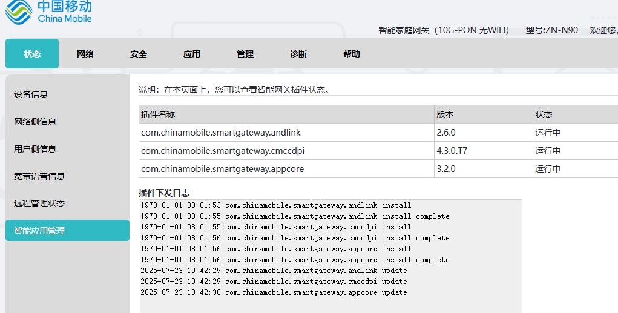Screen dimensions: 618x313
Task: Click log line 08:01:55 cmccdpi install
Action: pos(276,227)
